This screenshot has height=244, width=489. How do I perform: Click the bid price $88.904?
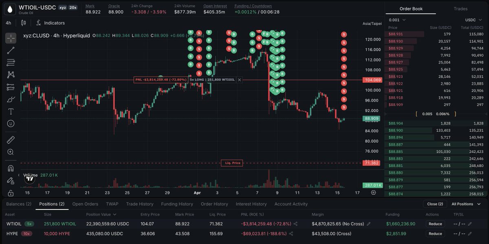tap(396, 123)
